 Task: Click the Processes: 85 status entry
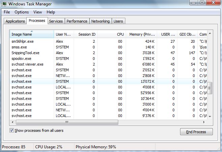[14, 147]
